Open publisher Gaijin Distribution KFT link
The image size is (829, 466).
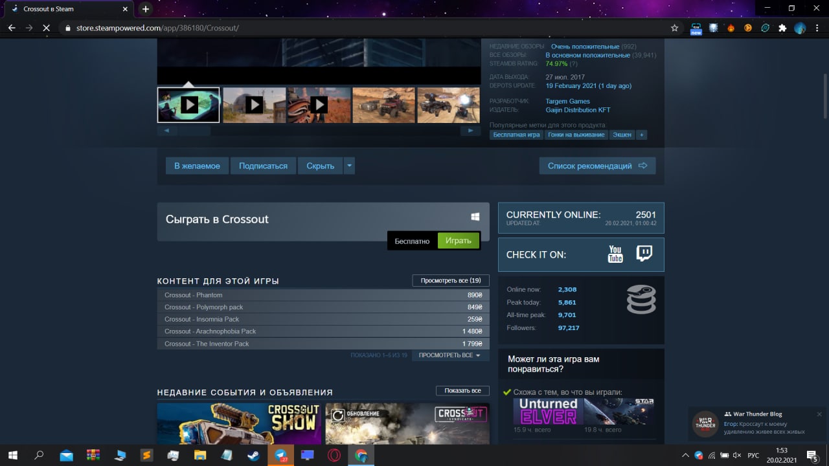tap(578, 110)
